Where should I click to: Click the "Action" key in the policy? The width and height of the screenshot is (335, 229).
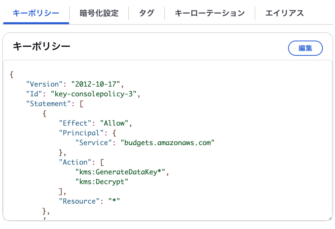(75, 162)
